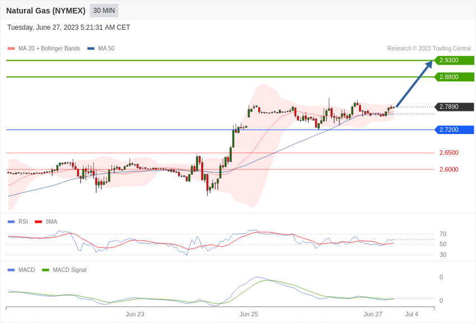Click the MA 50 blue legend swatch
Screen dimensions: 476x323
pyautogui.click(x=91, y=49)
